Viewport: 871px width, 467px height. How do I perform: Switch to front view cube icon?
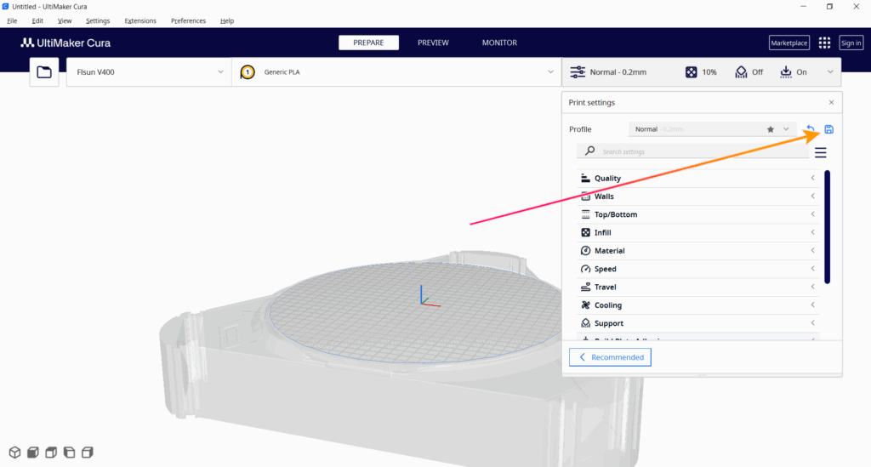(33, 452)
